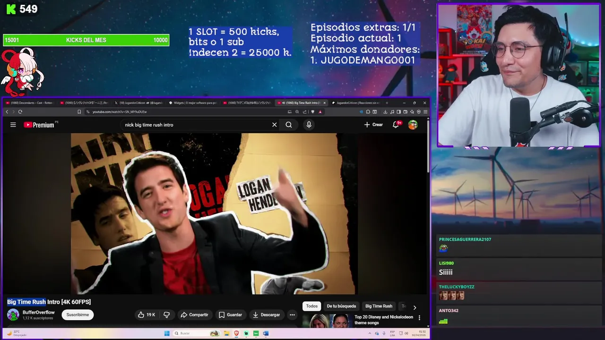This screenshot has height=340, width=605.
Task: Switch to the Descendants – Cast tab
Action: [x=29, y=103]
